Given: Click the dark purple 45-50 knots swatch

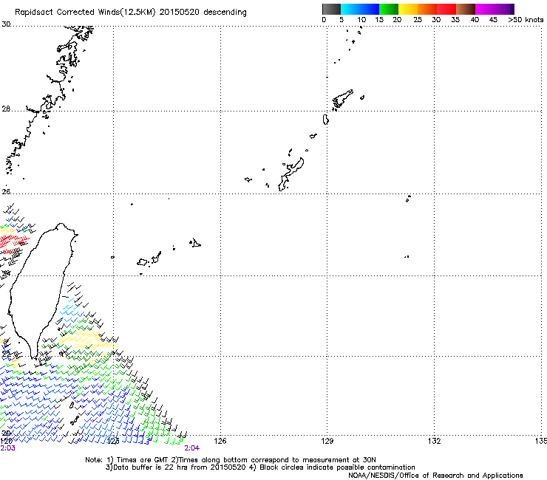Looking at the screenshot, I should tap(504, 9).
